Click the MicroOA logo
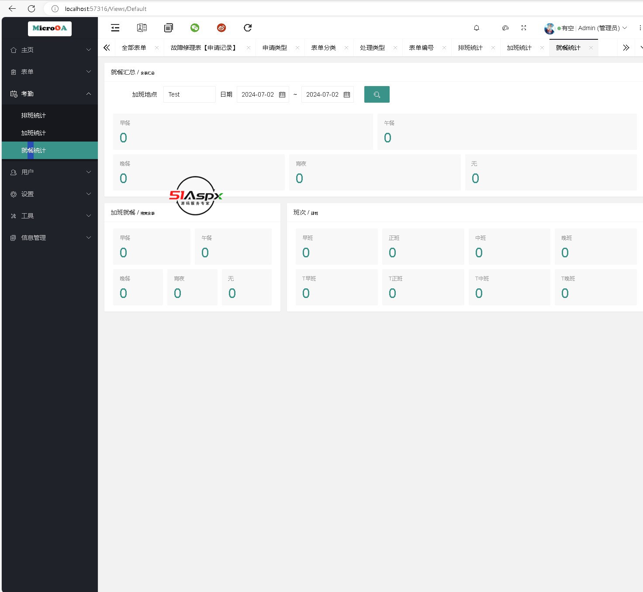The height and width of the screenshot is (592, 643). [x=50, y=28]
